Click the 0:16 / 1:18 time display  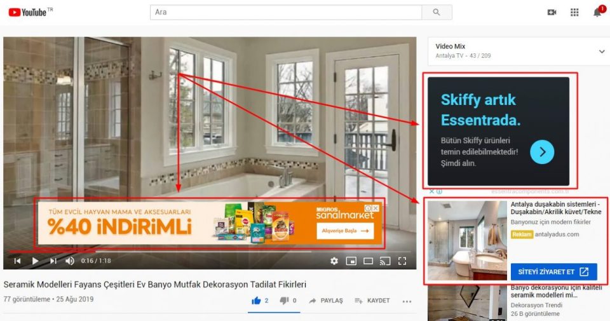(96, 261)
